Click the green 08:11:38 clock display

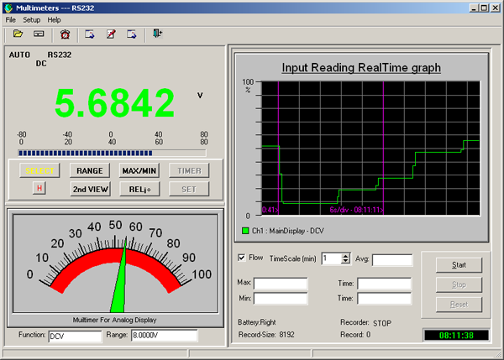[456, 336]
